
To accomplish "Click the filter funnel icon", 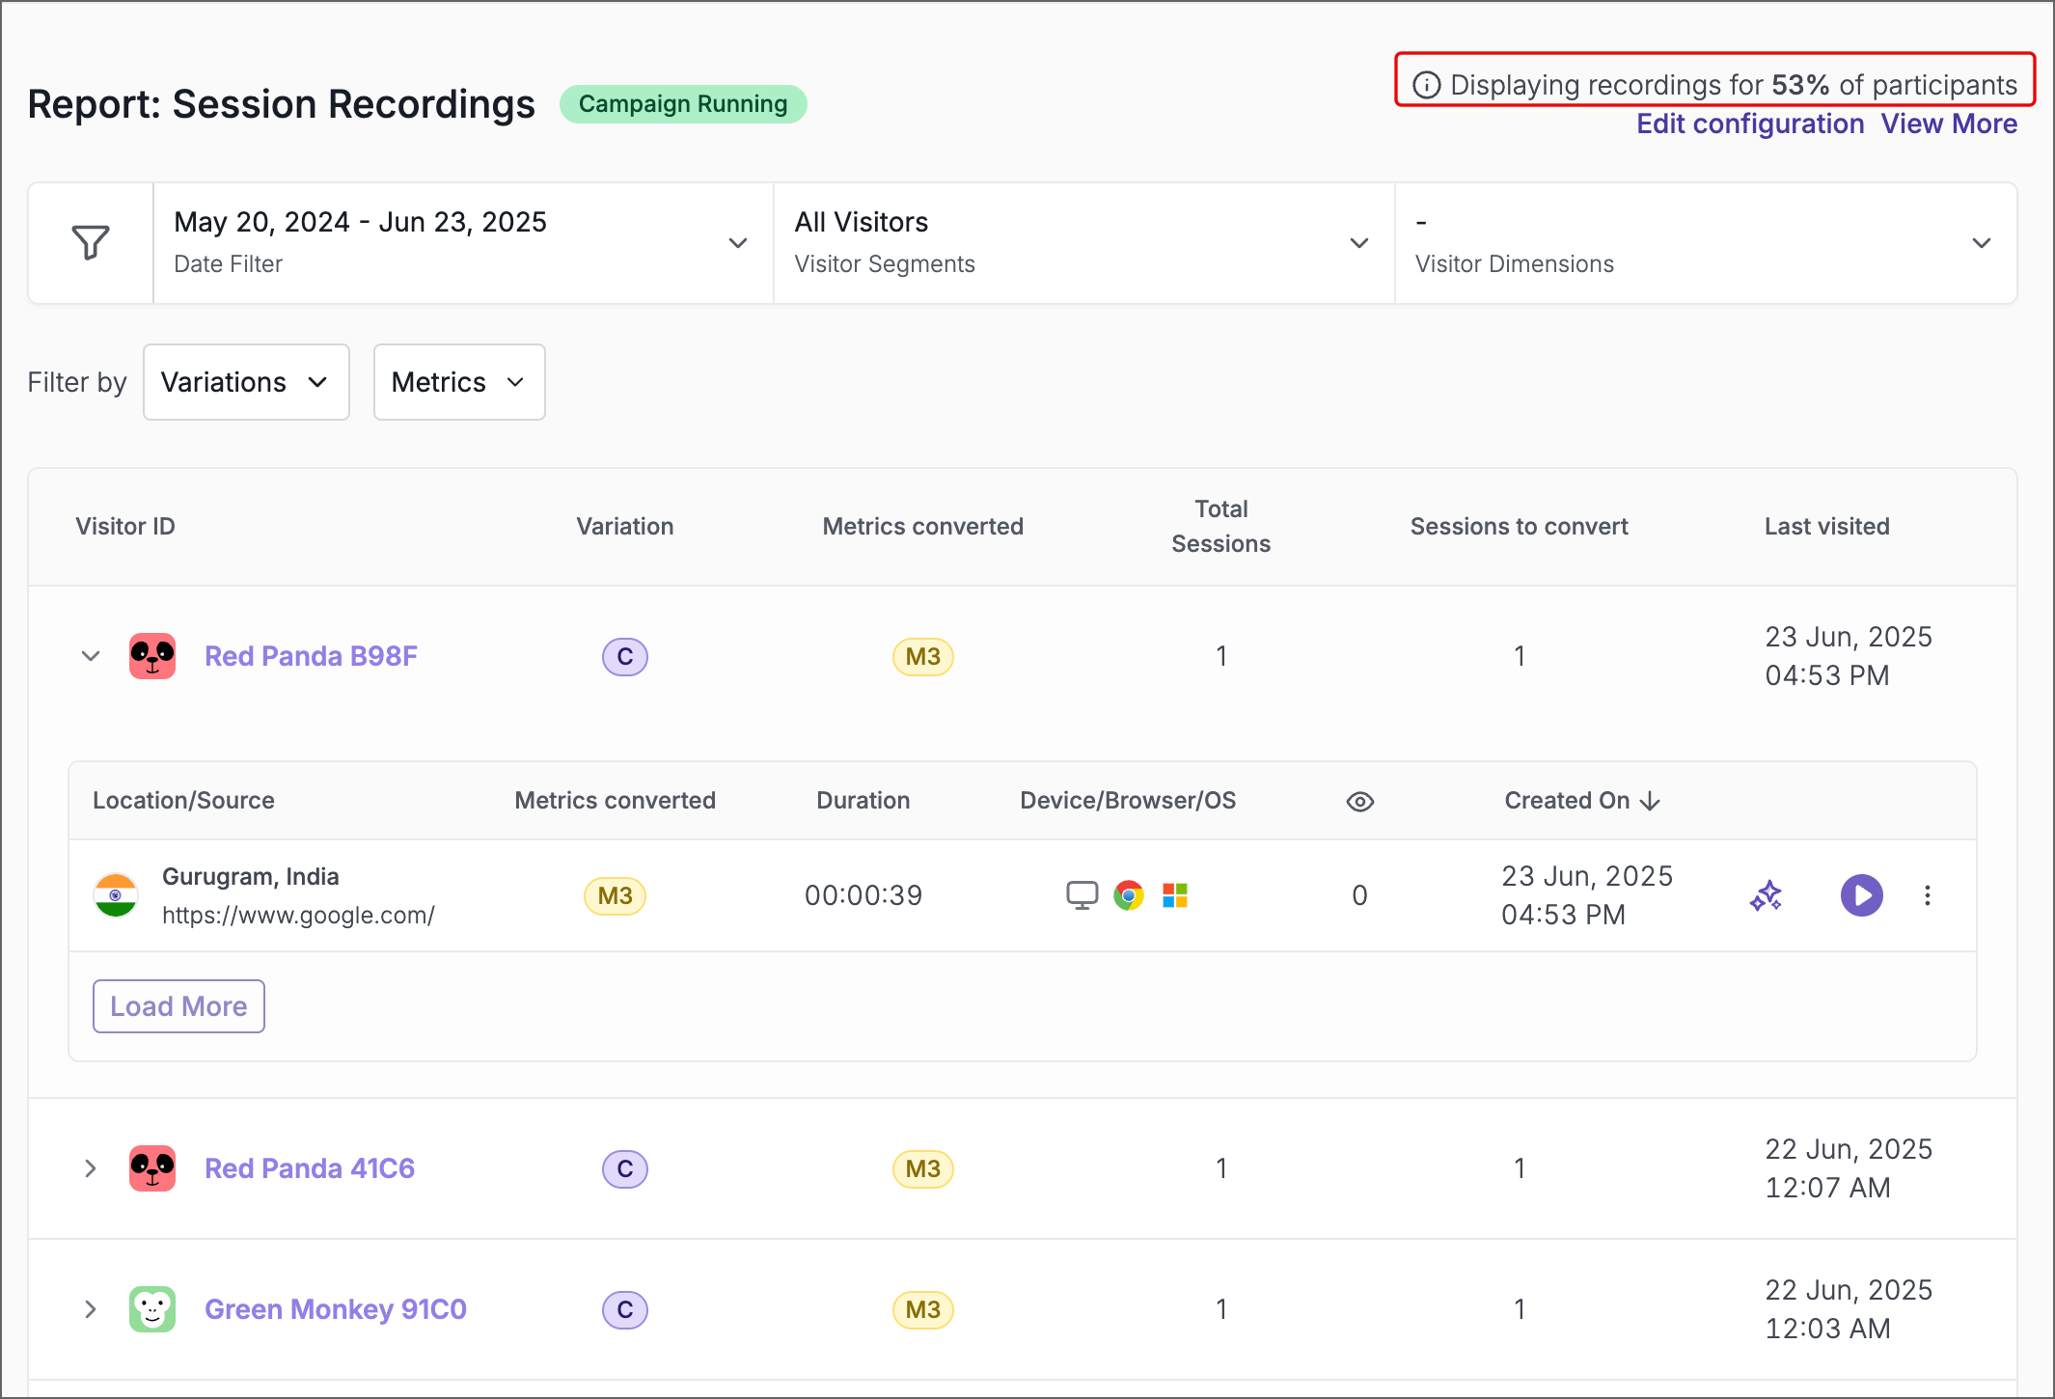I will pos(91,242).
